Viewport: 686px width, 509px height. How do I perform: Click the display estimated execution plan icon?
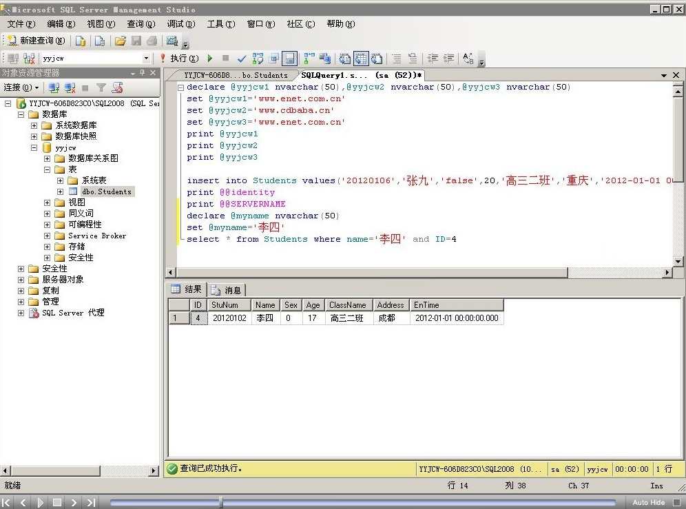click(259, 58)
